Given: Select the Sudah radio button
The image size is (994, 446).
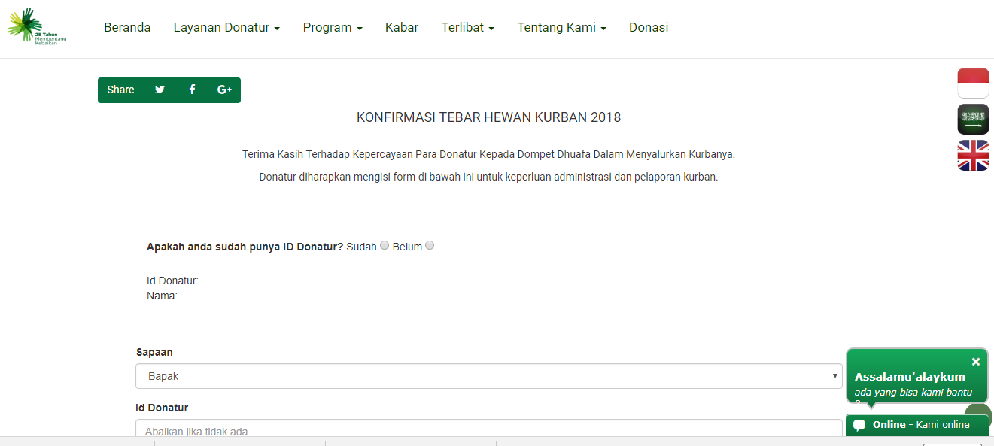Looking at the screenshot, I should coord(385,245).
